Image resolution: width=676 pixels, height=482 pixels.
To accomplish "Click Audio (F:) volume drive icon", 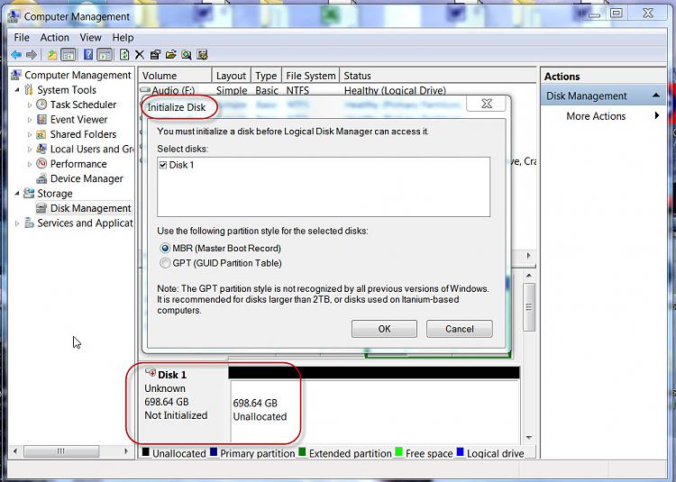I will (x=145, y=90).
